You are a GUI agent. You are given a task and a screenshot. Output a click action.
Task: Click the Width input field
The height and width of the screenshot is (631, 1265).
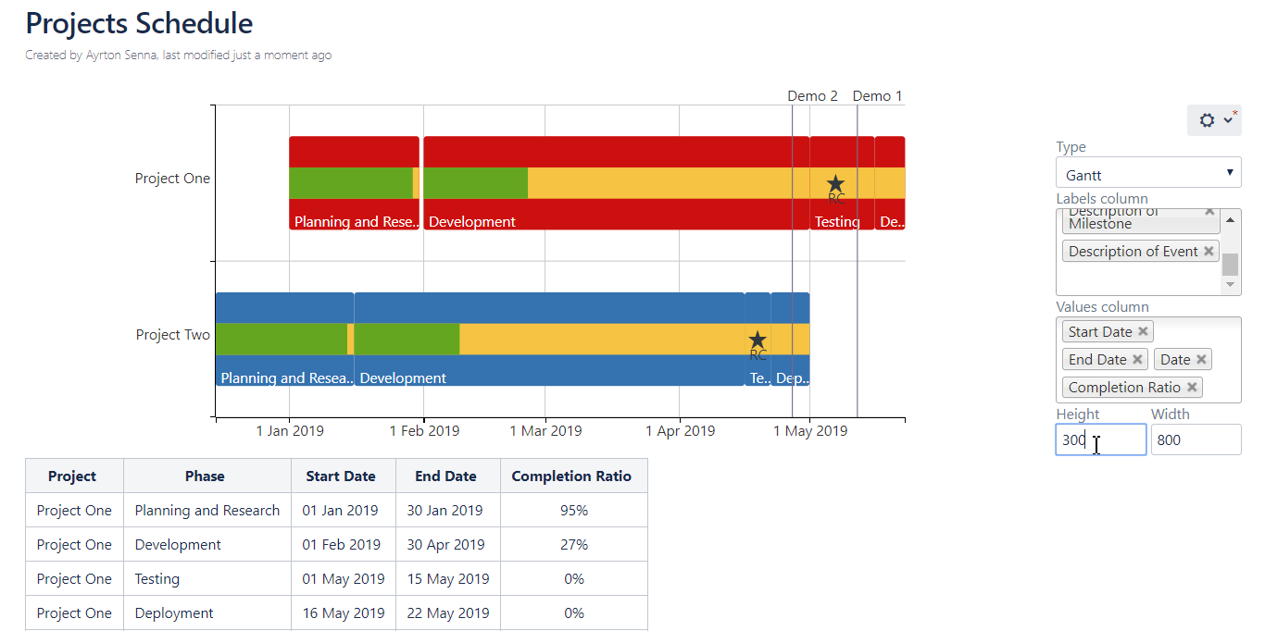(x=1195, y=440)
